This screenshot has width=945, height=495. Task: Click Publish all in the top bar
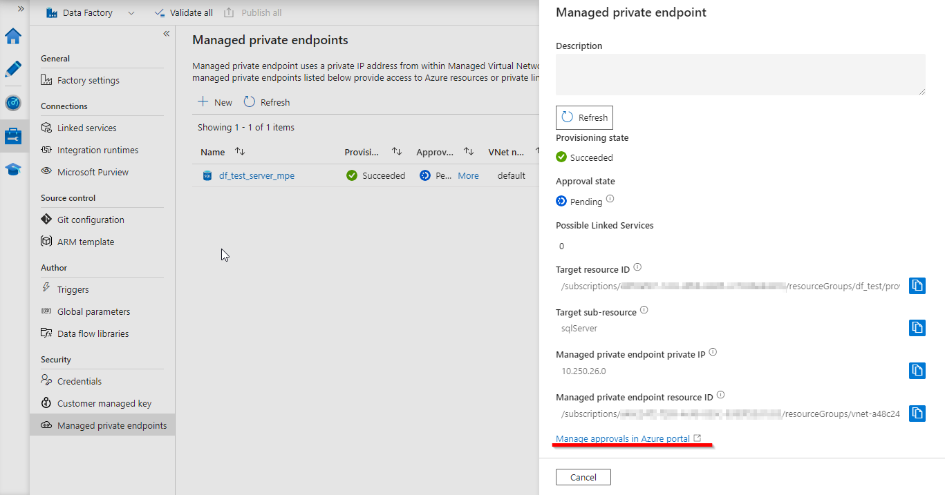252,12
